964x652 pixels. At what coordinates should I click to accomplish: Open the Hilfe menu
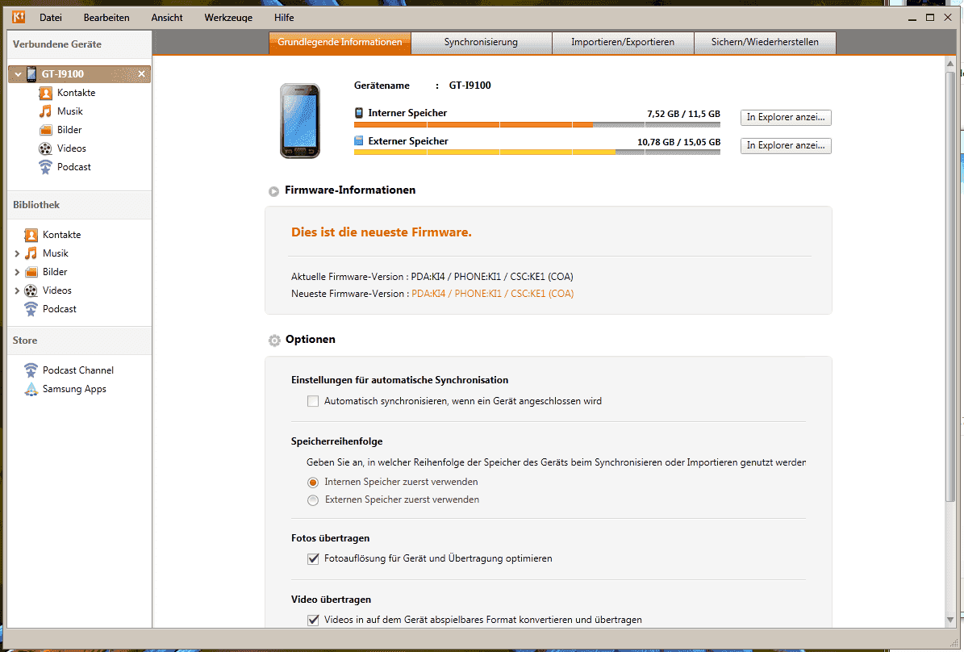(284, 17)
